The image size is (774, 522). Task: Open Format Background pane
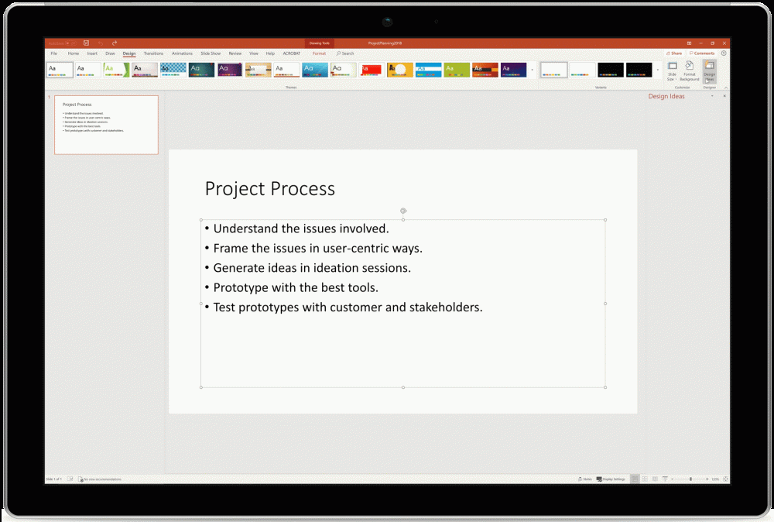click(x=689, y=70)
